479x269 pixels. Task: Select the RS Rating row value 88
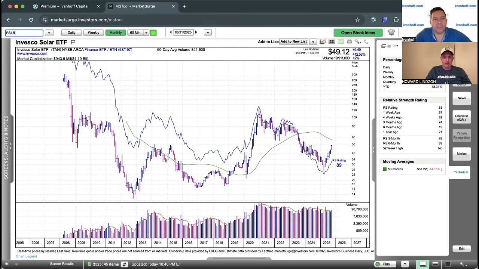coord(440,108)
